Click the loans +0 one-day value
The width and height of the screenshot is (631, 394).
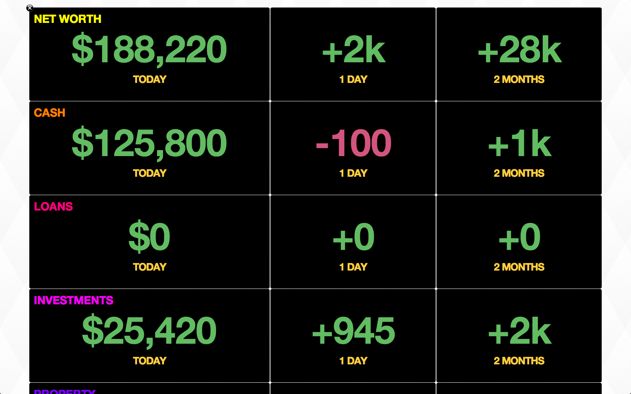point(353,237)
